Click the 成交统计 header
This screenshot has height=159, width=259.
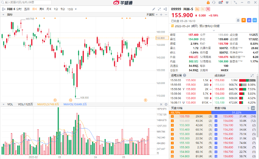click(x=220, y=75)
